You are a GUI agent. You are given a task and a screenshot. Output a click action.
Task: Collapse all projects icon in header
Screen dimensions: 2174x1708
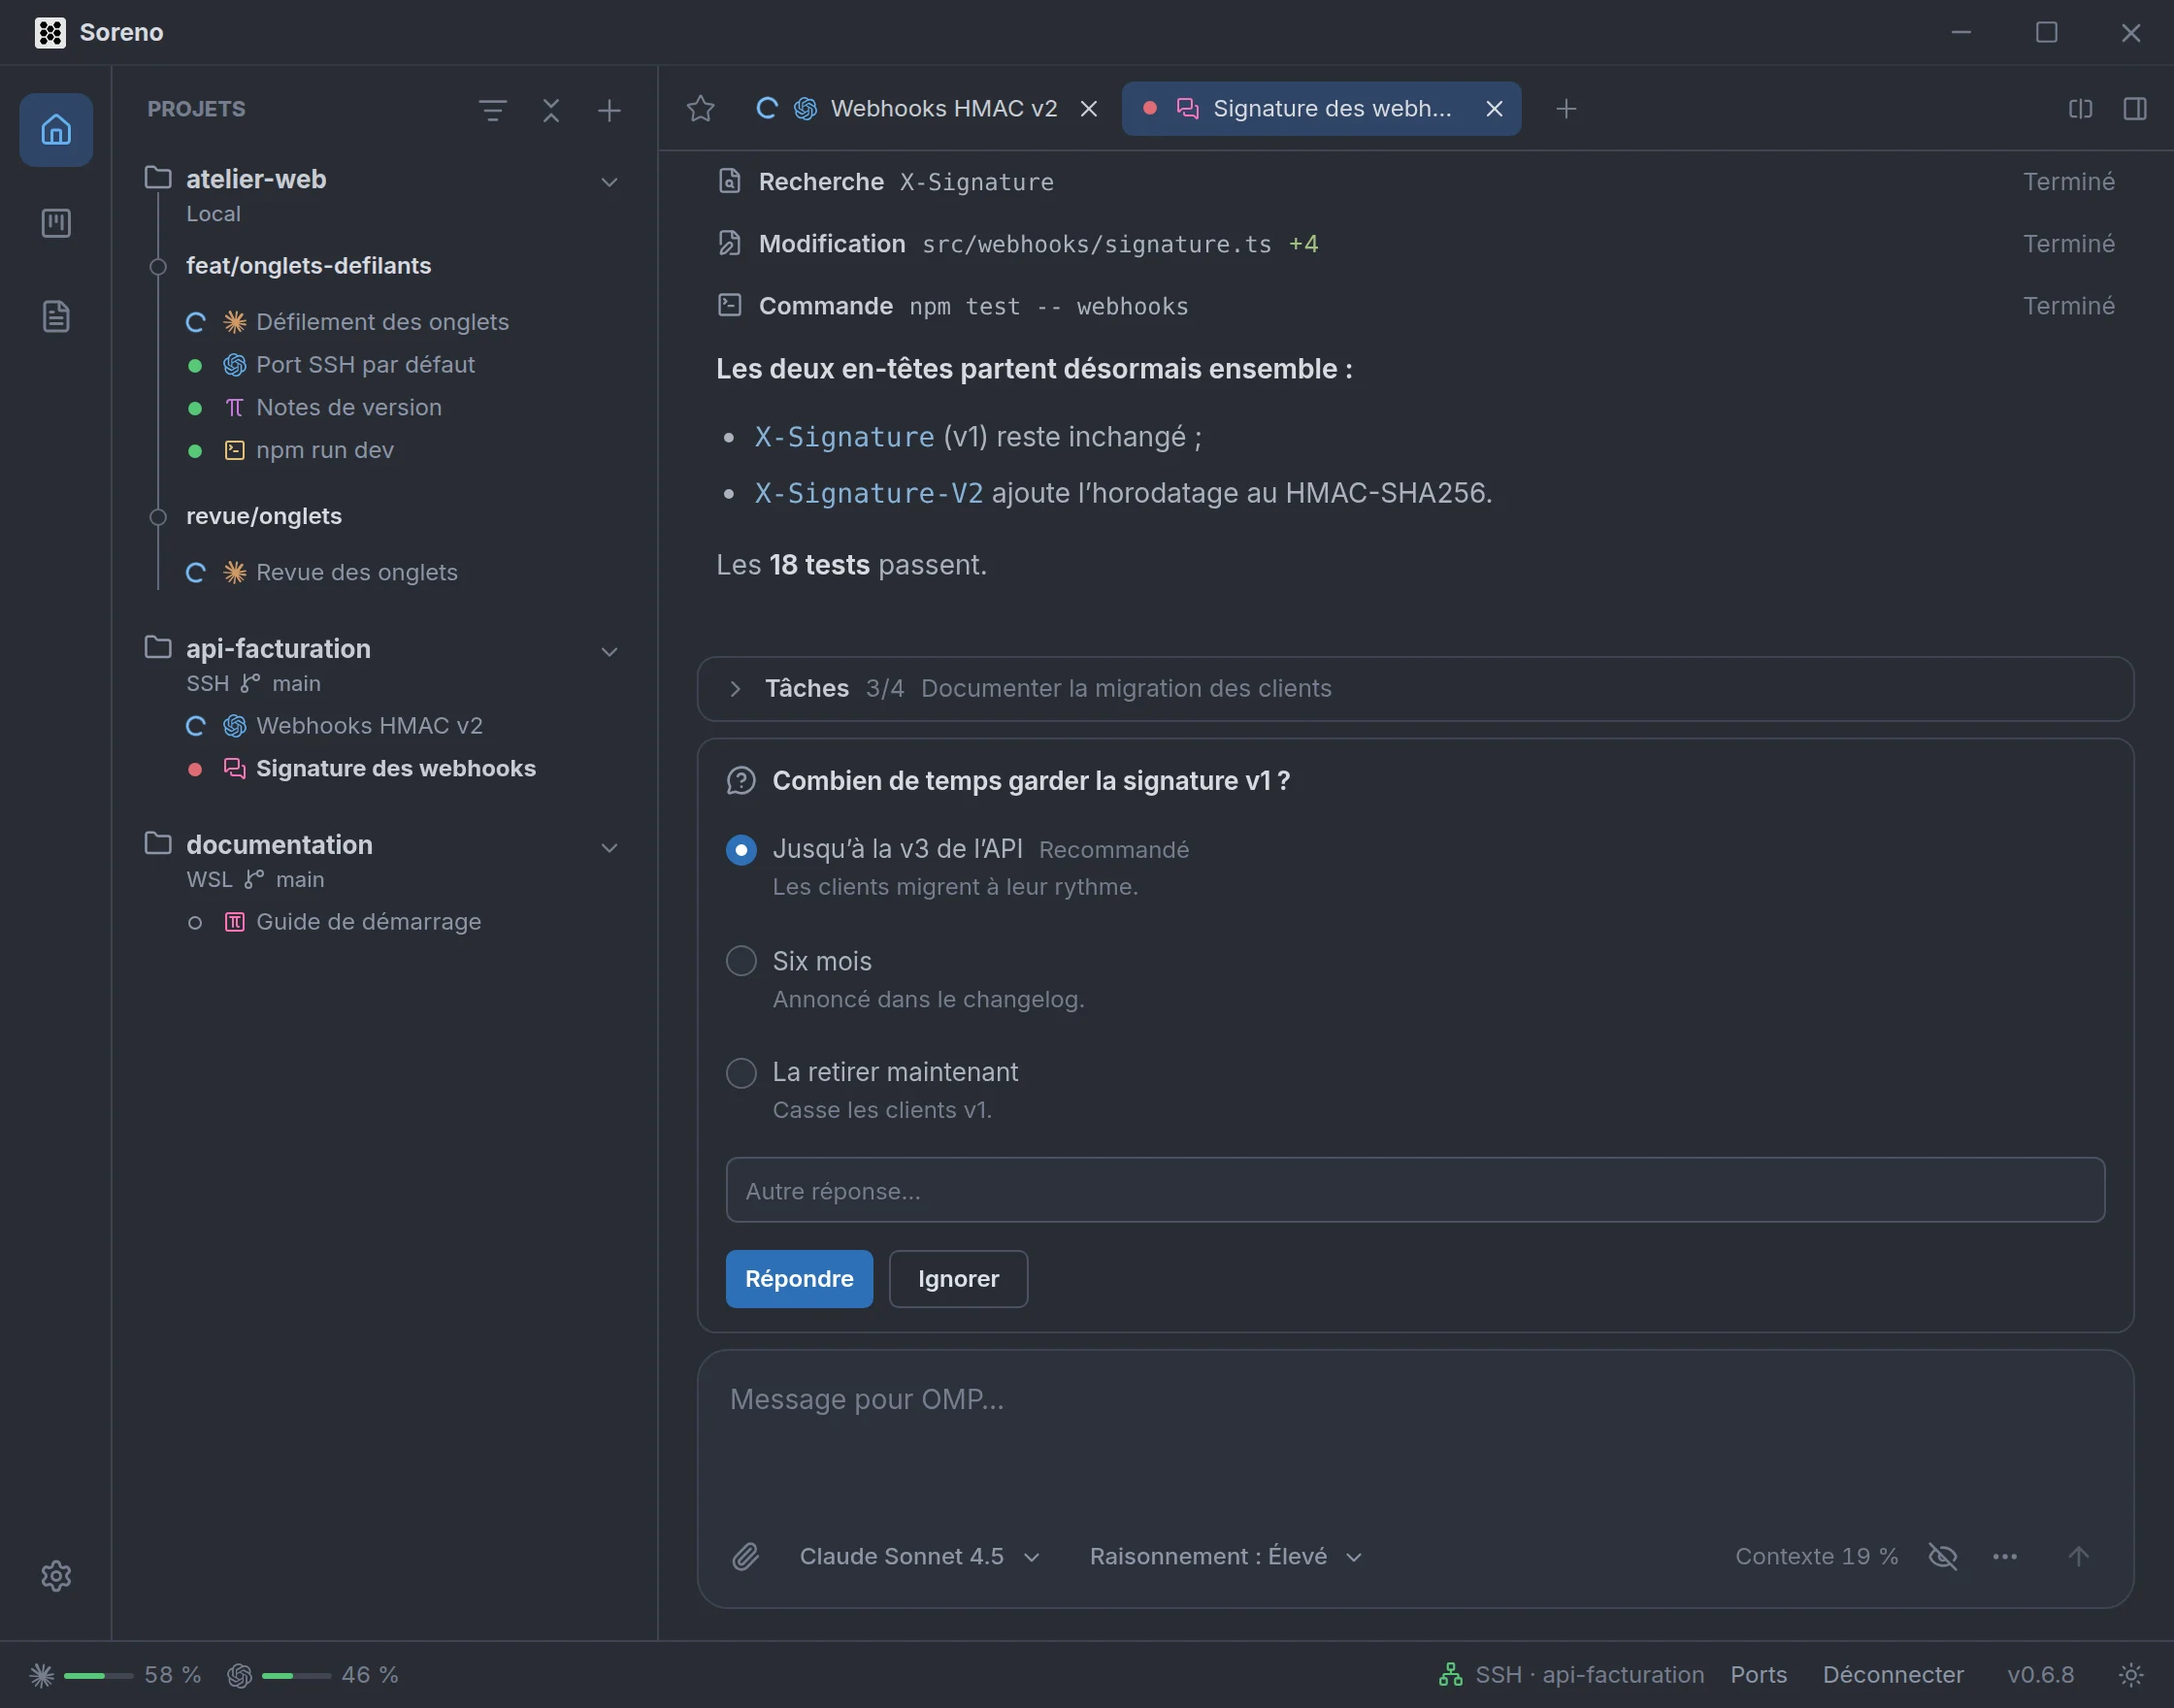(551, 110)
